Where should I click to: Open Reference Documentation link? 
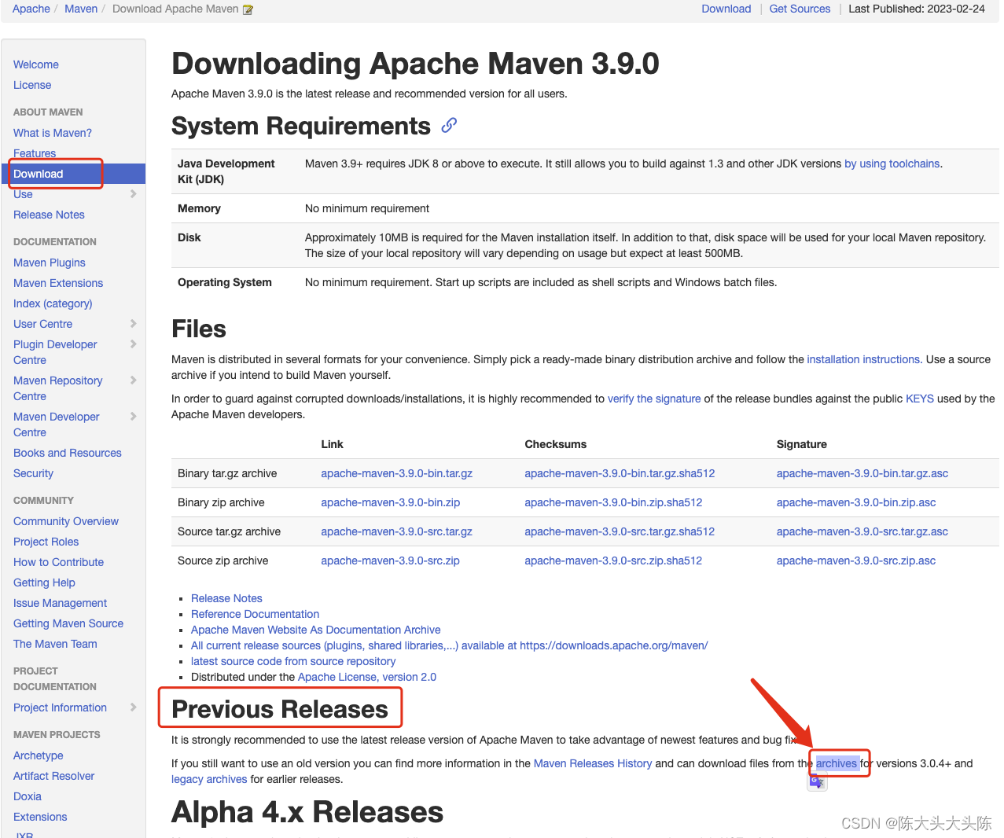tap(256, 614)
